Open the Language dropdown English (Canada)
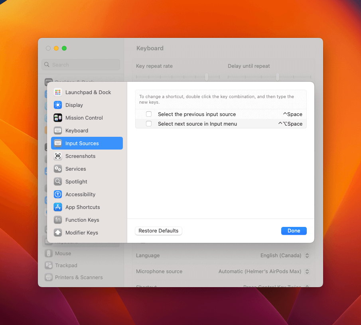This screenshot has height=325, width=361. [x=284, y=256]
